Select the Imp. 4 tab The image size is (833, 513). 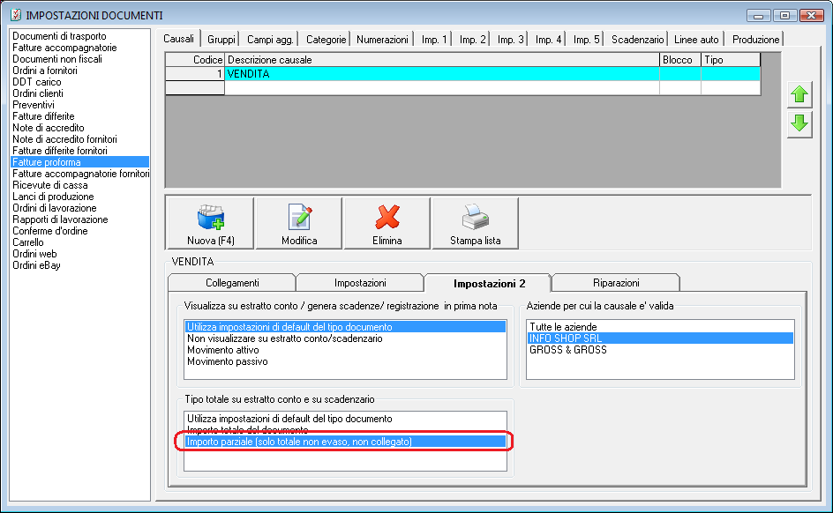[548, 40]
